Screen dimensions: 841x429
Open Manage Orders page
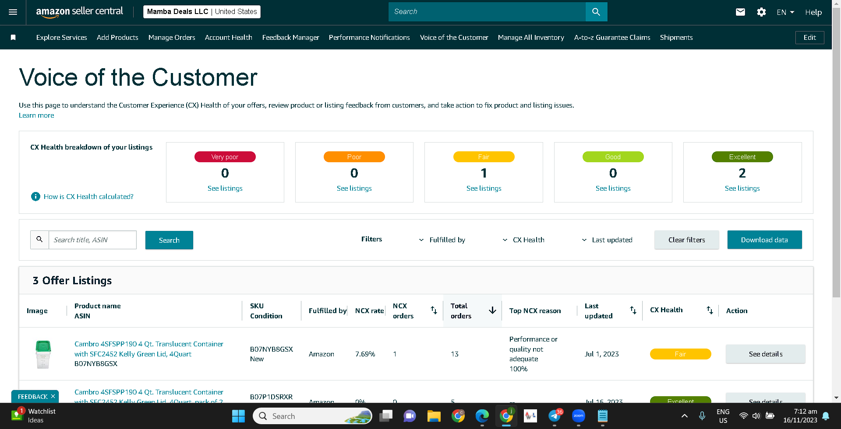click(x=172, y=38)
